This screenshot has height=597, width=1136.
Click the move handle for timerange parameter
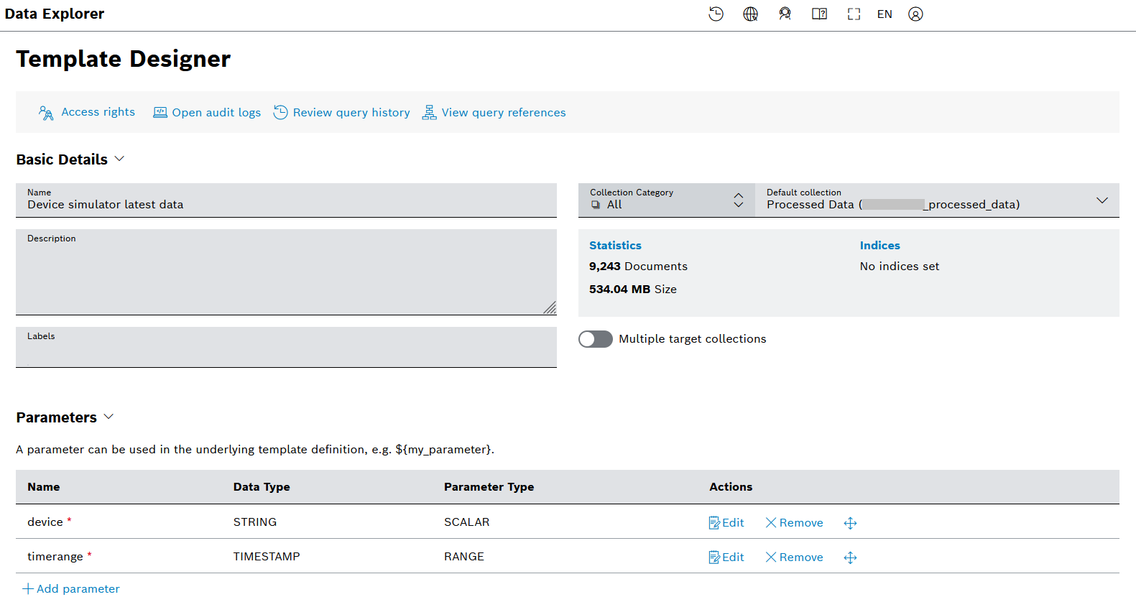point(850,557)
